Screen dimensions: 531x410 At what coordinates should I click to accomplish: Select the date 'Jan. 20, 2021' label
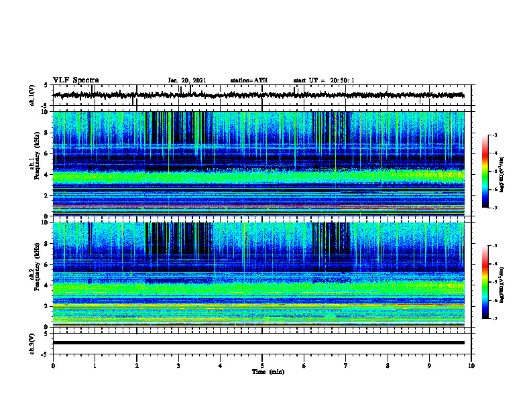tap(187, 80)
